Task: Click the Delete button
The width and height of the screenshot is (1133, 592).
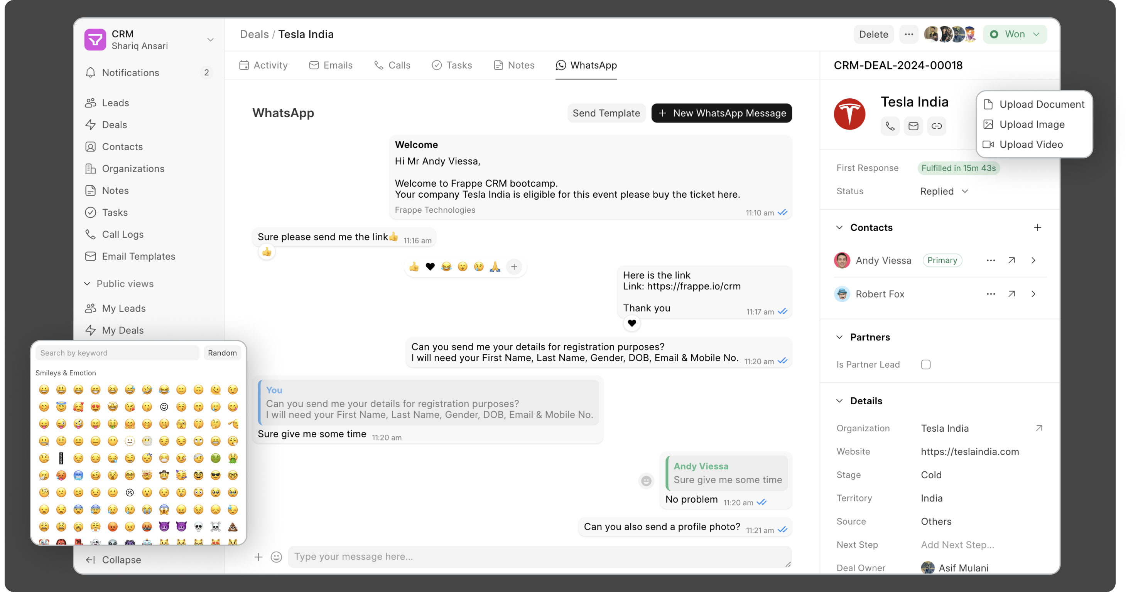Action: pos(873,34)
